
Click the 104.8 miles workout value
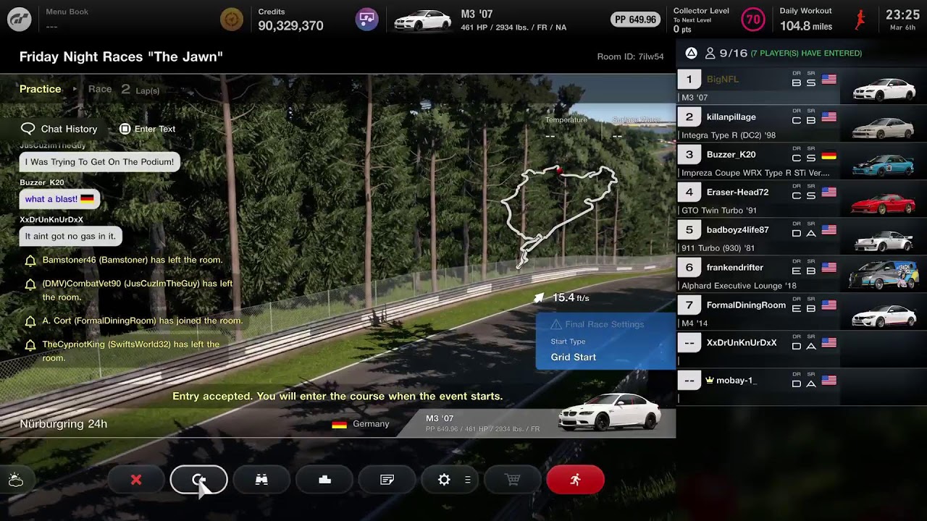pos(806,26)
